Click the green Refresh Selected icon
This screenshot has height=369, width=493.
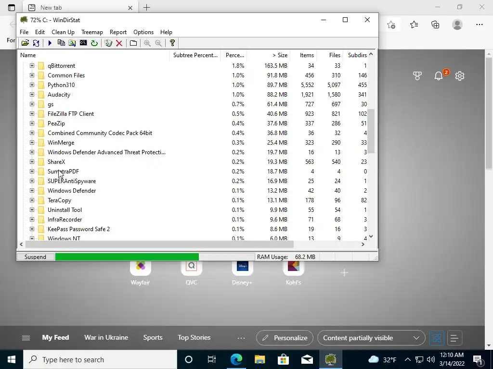(x=94, y=43)
